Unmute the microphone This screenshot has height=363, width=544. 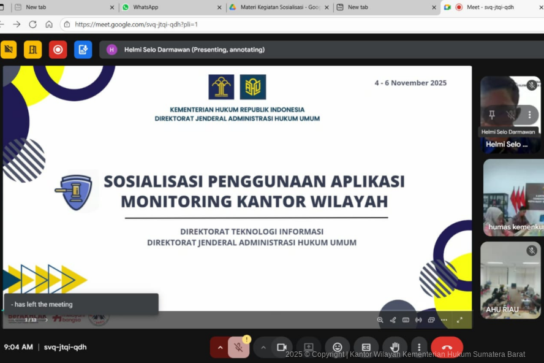(238, 347)
